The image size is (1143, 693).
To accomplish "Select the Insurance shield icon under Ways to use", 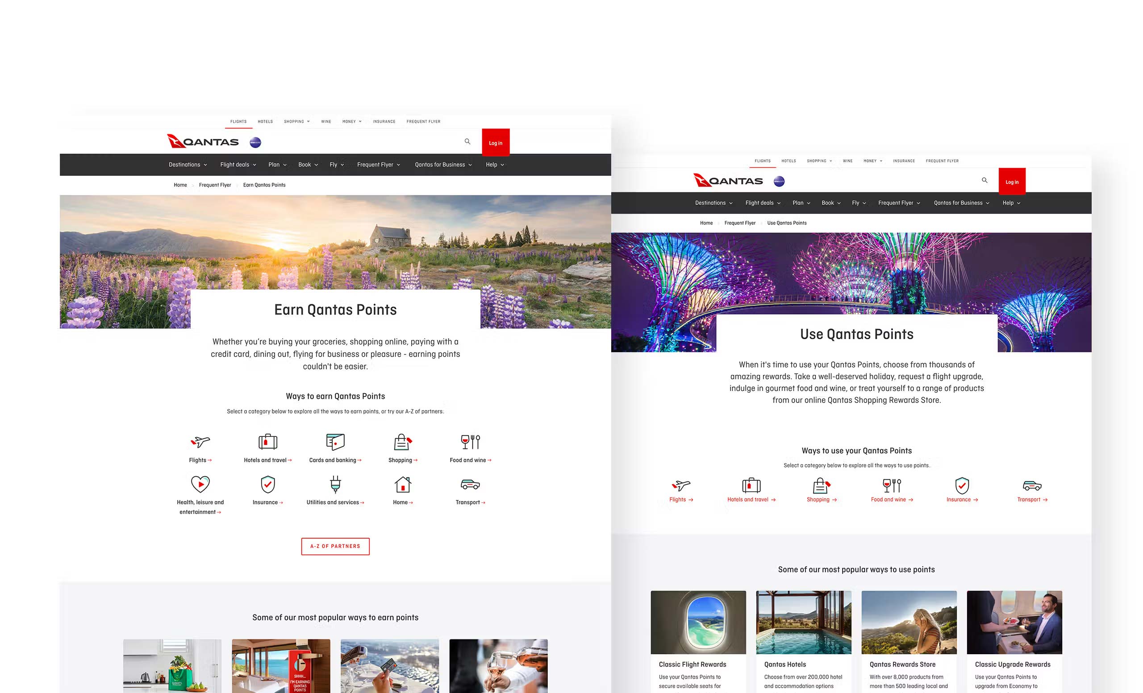I will (962, 486).
